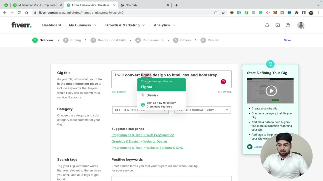
Task: Go to the Gallery step
Action: pos(182,40)
